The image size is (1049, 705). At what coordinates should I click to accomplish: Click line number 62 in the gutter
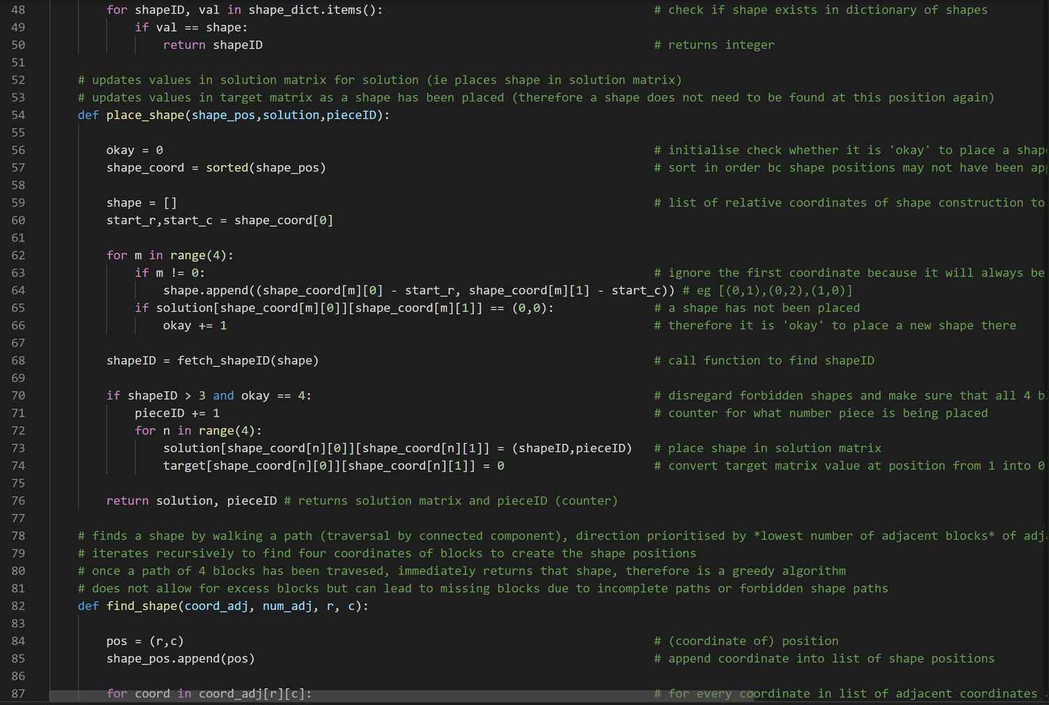click(x=18, y=255)
